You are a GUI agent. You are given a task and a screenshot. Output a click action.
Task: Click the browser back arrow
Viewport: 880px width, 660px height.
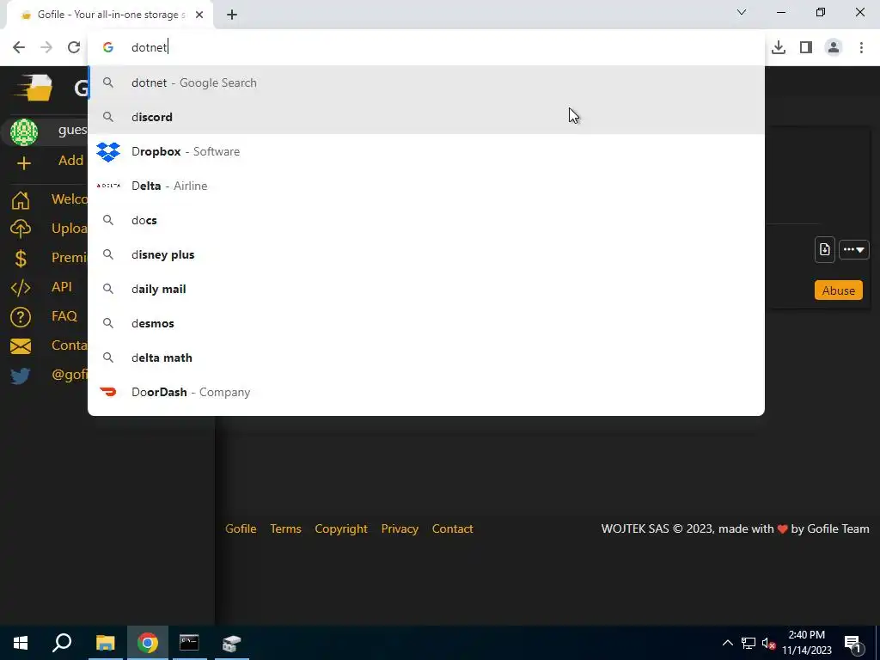(19, 47)
